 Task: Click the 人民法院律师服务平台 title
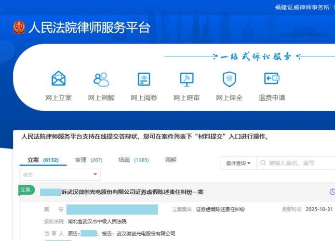[89, 27]
